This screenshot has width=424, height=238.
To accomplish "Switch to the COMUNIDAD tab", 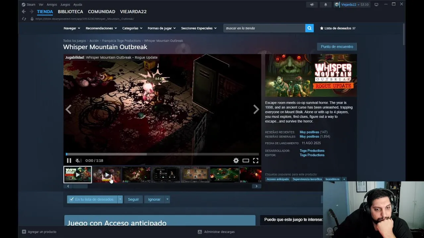I will 101,12.
